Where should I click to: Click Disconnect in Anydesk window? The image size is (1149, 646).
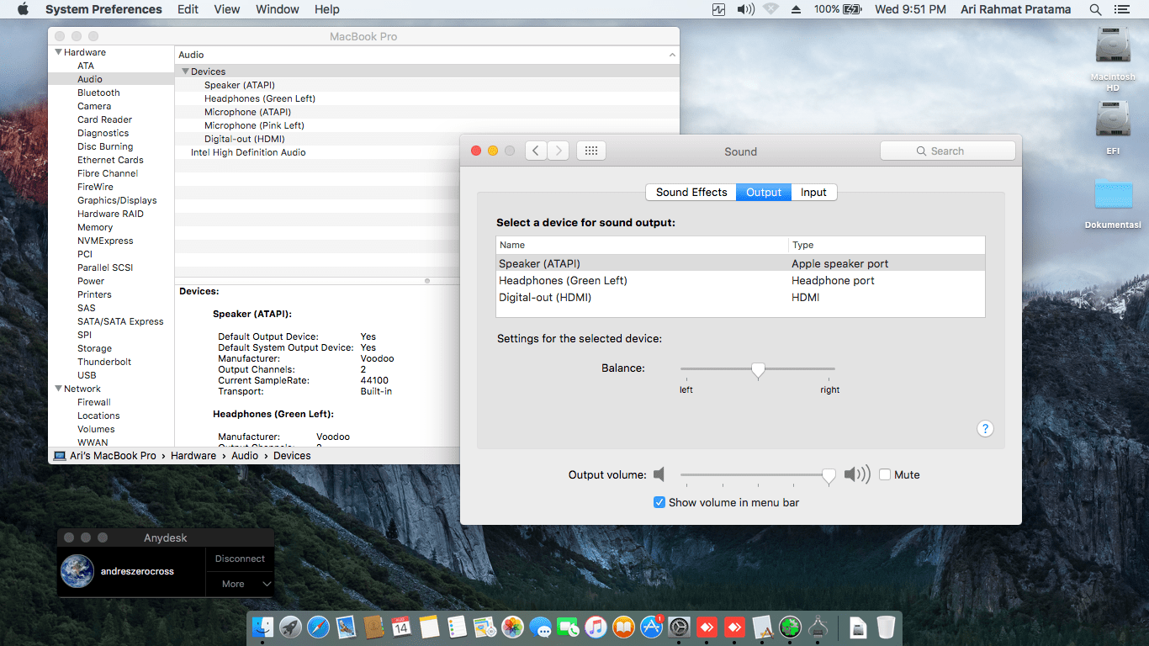coord(240,559)
